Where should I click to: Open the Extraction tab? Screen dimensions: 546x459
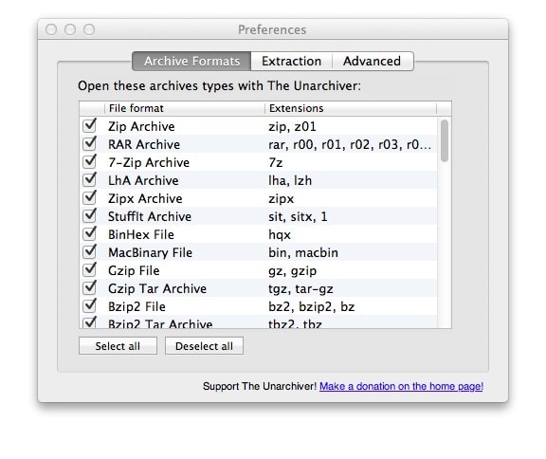tap(291, 62)
